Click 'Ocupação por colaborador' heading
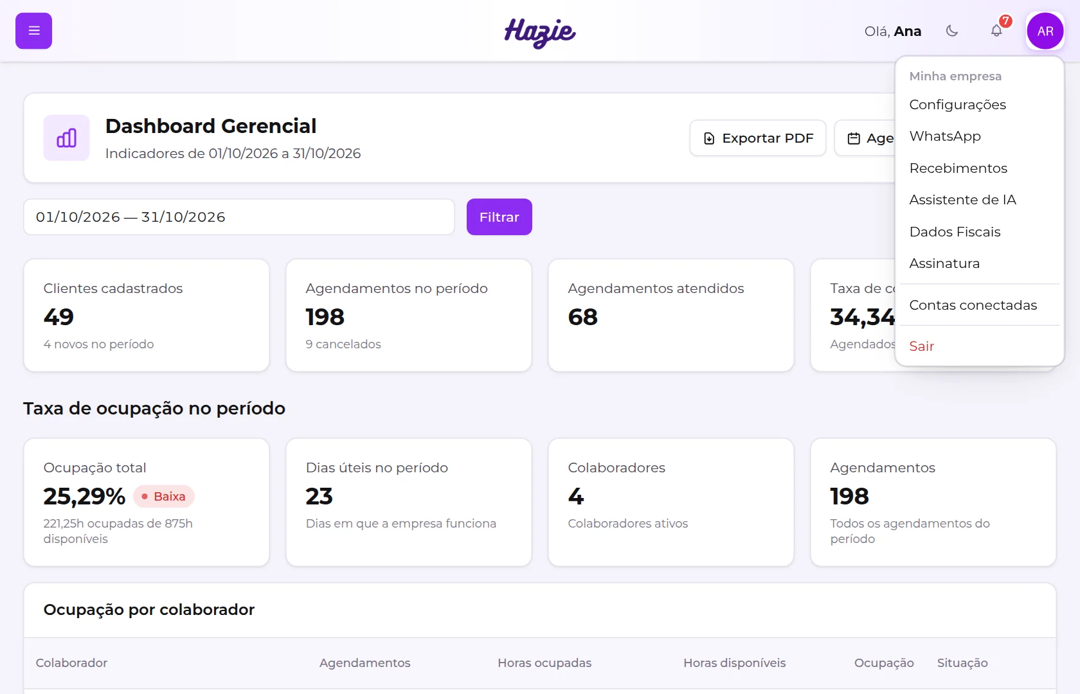Screen dimensions: 1080x694 [x=149, y=610]
